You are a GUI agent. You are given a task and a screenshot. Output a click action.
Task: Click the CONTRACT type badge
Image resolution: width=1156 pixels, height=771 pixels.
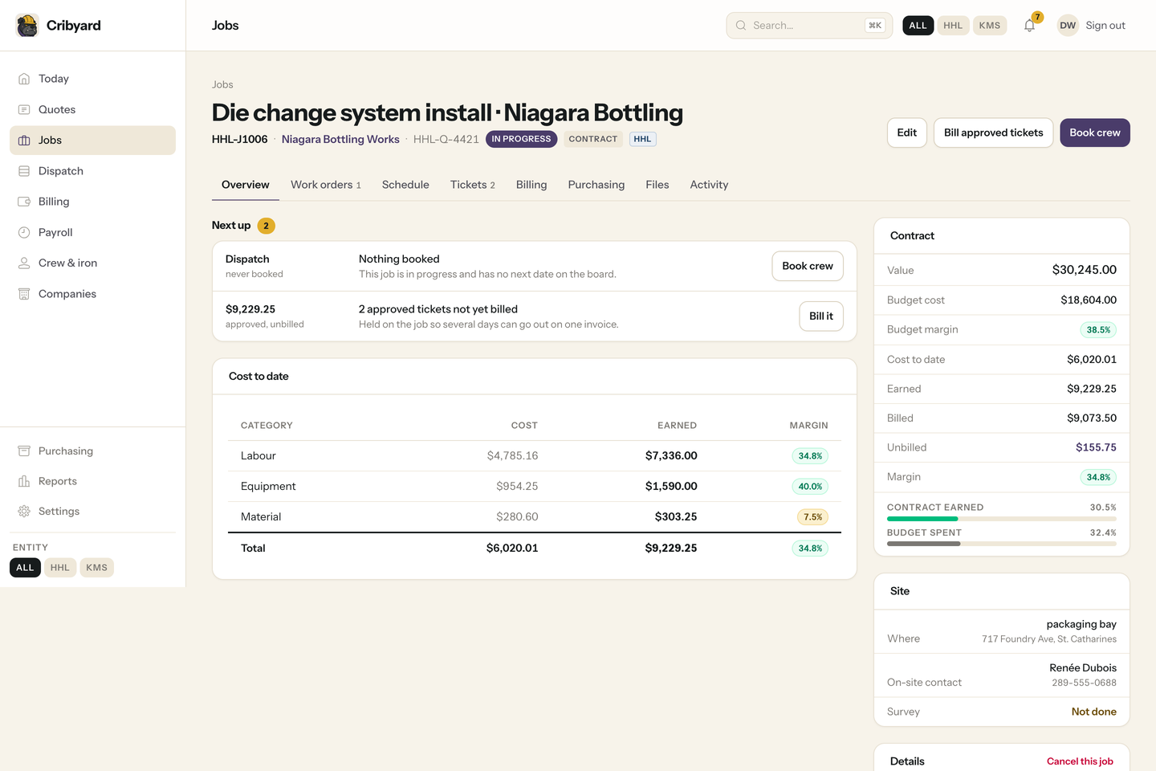pyautogui.click(x=593, y=139)
